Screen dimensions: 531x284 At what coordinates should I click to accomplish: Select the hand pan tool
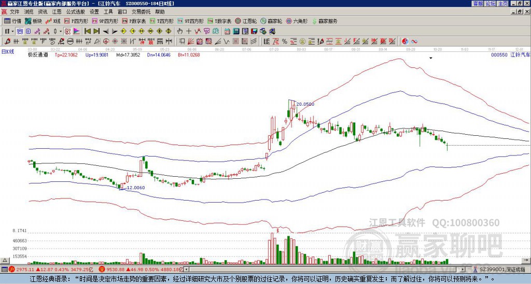coord(180,32)
